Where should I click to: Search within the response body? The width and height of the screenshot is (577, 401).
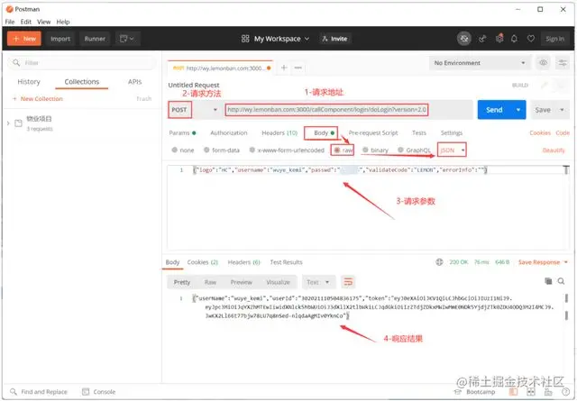(x=561, y=281)
